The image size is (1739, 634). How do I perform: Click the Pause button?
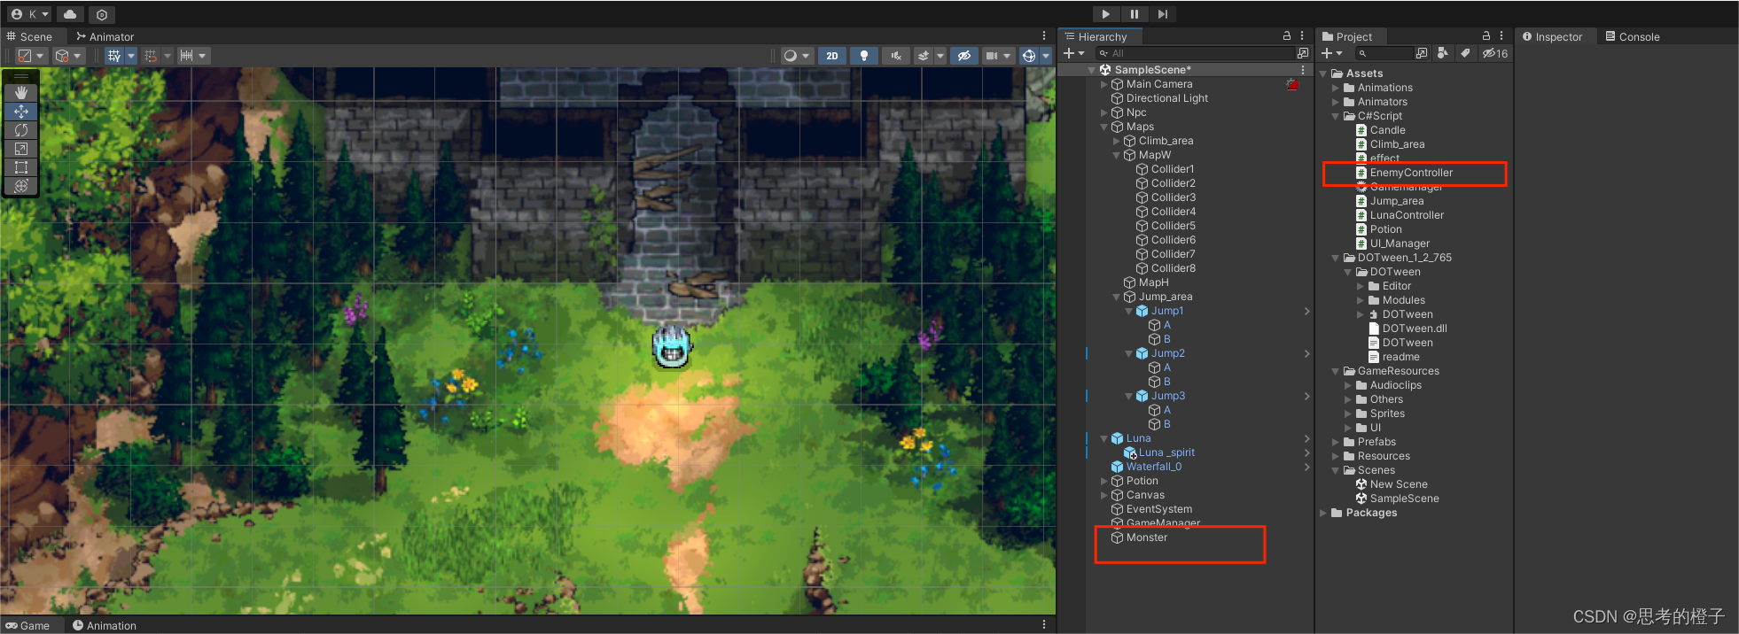click(x=1135, y=14)
